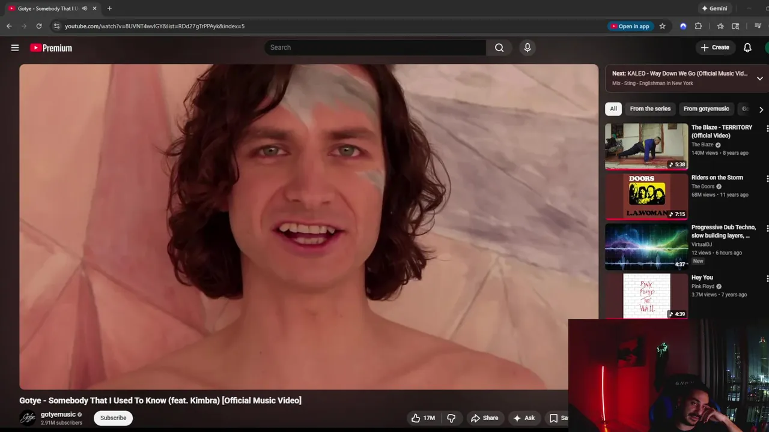Click the Riders on the Storm title
769x432 pixels.
(717, 178)
